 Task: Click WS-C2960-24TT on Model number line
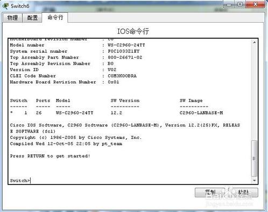click(x=126, y=45)
